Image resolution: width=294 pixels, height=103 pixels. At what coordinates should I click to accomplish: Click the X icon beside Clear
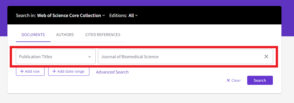[x=228, y=80]
